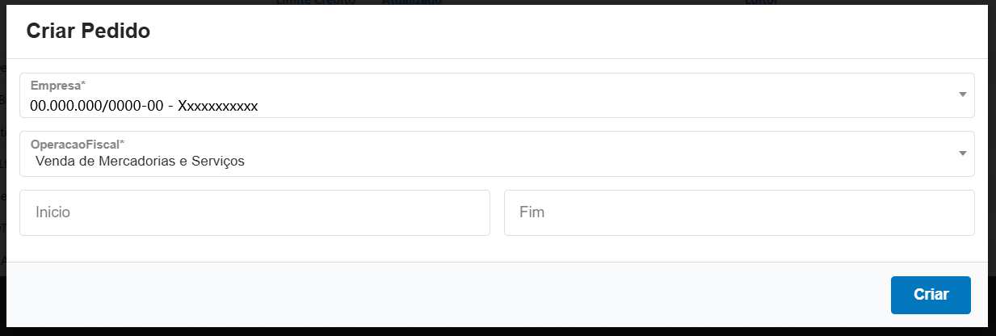
Task: Click the Criar Pedido dialog title
Action: pyautogui.click(x=88, y=31)
